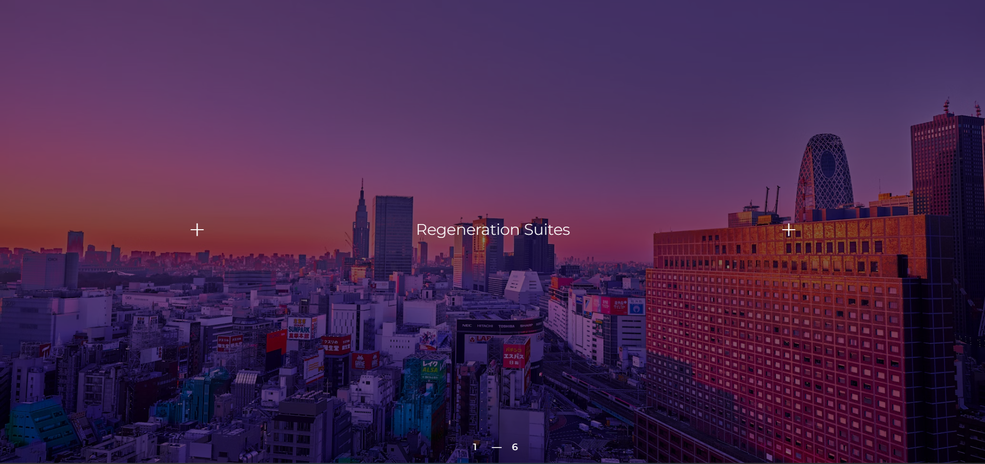
Task: Click the SUNPARK sign in the background
Action: tap(300, 328)
